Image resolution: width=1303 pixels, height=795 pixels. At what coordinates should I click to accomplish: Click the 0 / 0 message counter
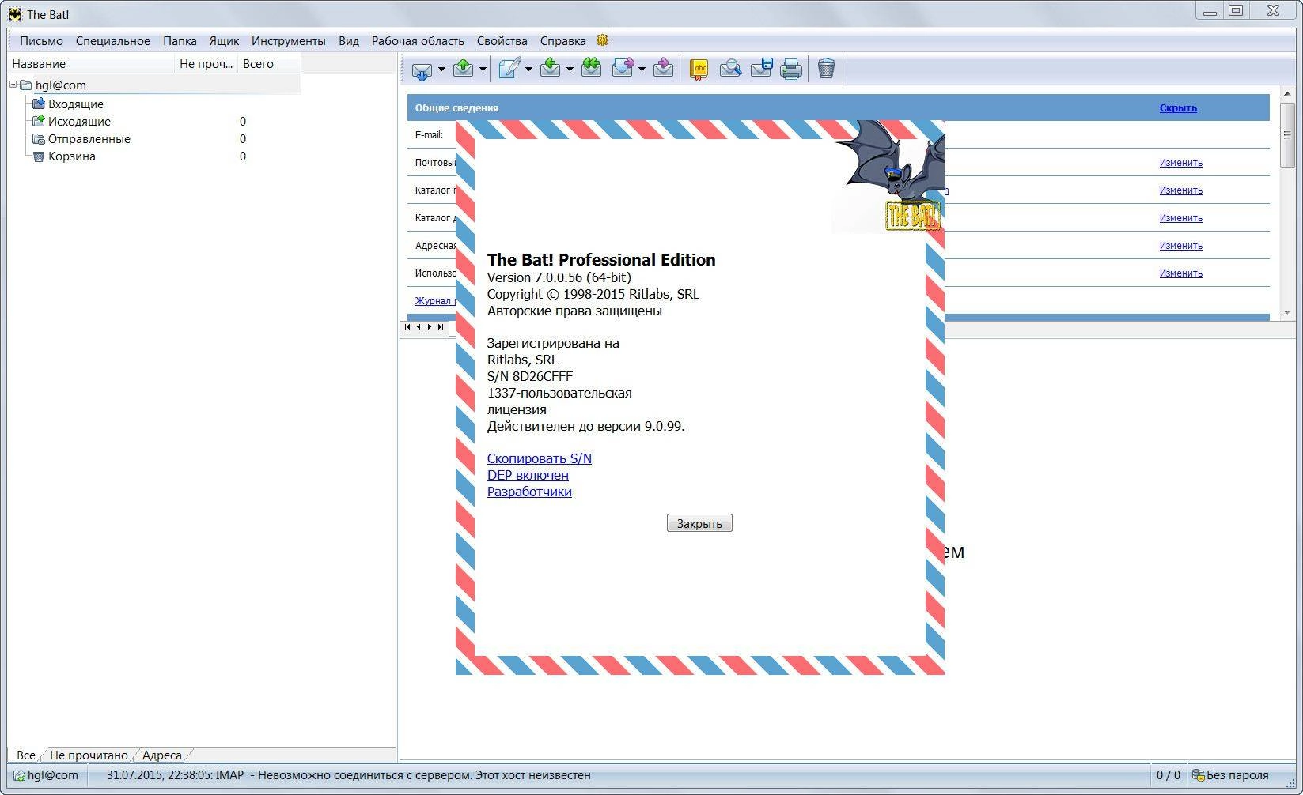(x=1169, y=775)
